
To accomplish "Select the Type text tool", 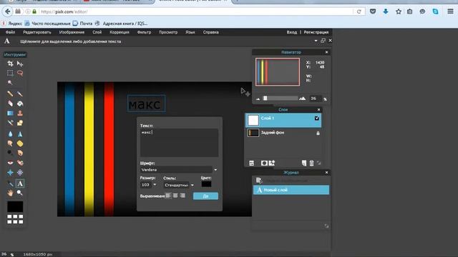I will pyautogui.click(x=20, y=183).
